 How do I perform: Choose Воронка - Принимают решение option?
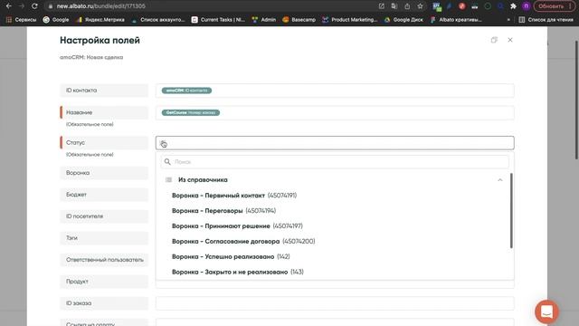pyautogui.click(x=237, y=225)
